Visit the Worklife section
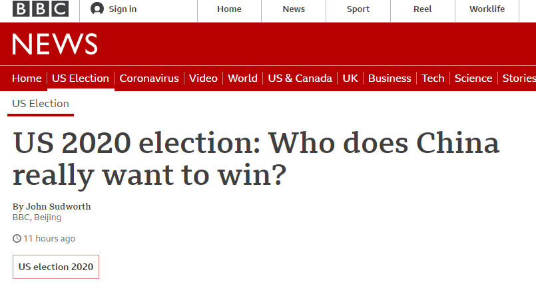The height and width of the screenshot is (294, 536). 487,9
